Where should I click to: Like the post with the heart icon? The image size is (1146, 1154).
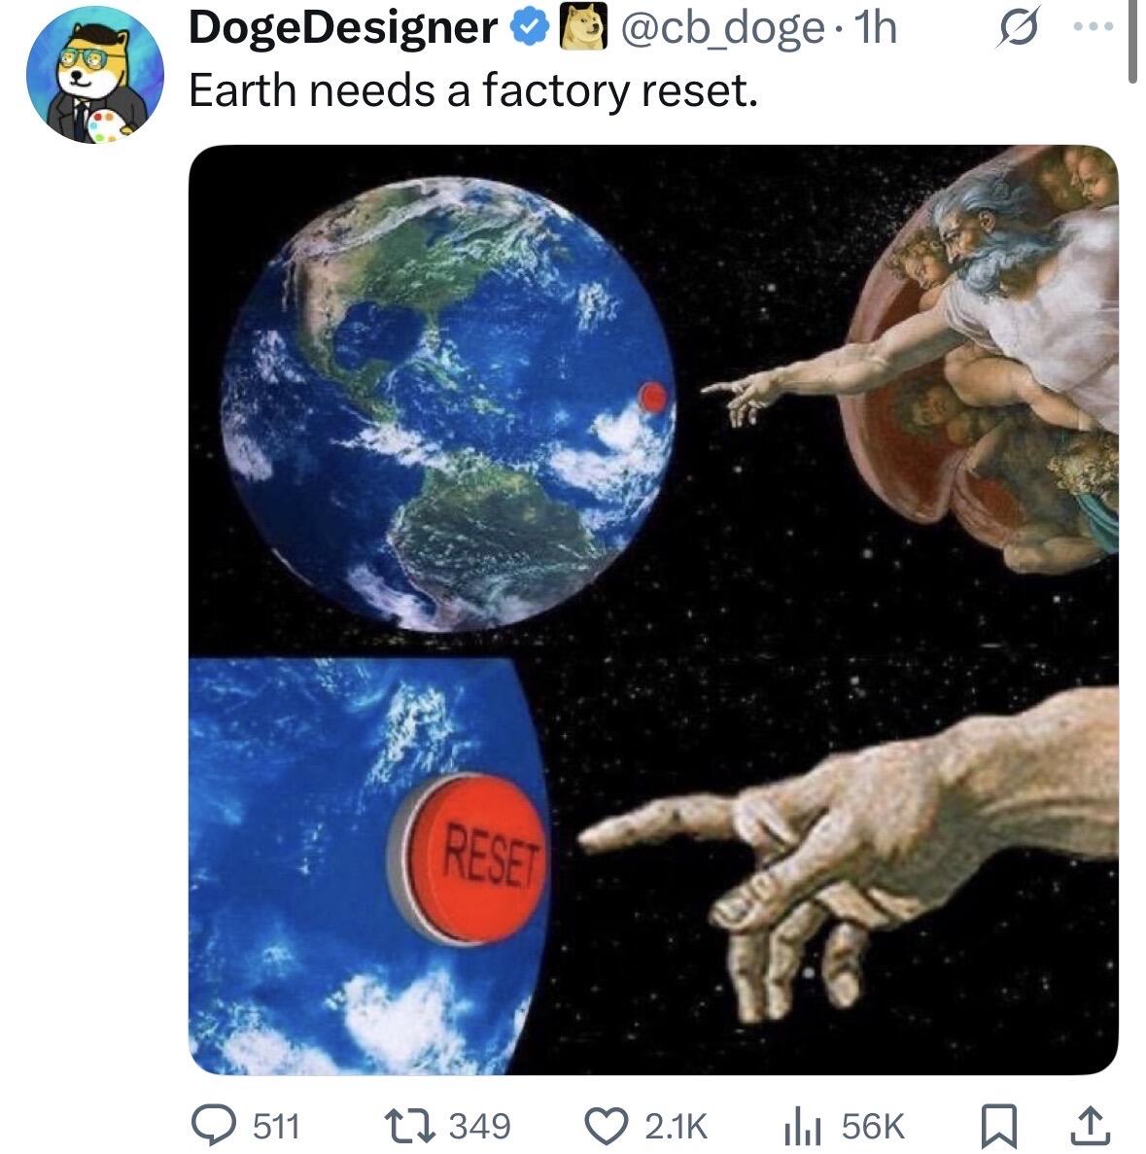[x=607, y=1126]
